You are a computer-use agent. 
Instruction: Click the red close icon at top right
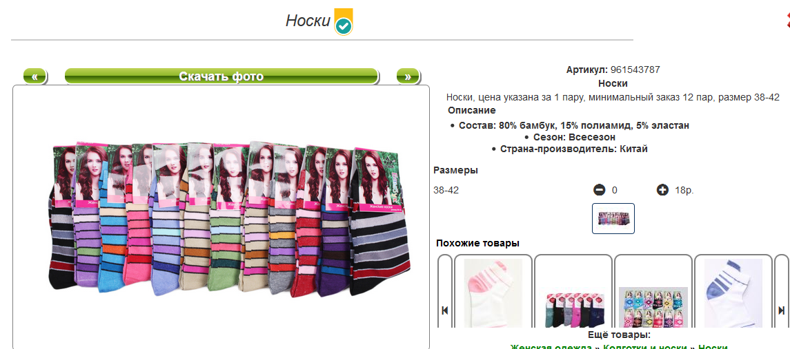click(787, 21)
